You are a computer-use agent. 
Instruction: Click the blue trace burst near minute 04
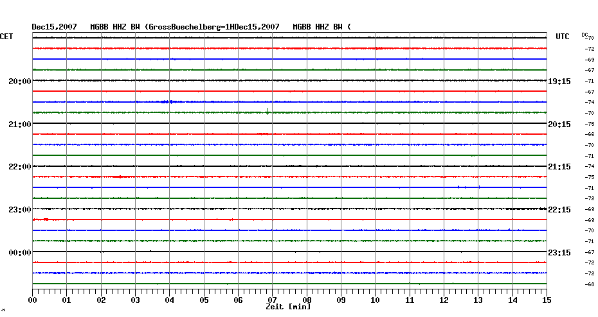168,101
